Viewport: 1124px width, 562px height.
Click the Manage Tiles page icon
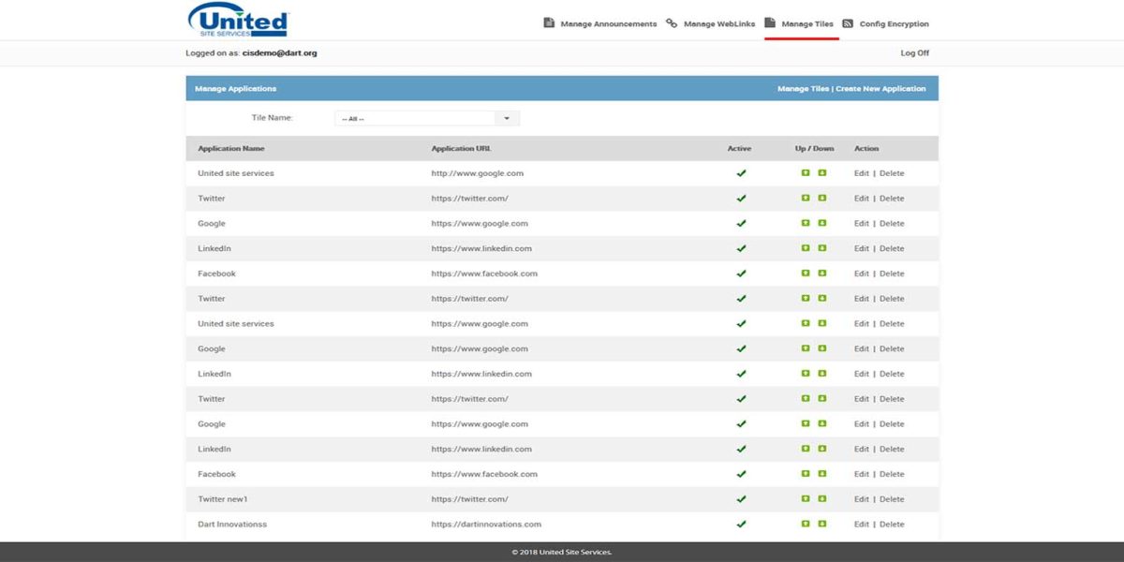pyautogui.click(x=770, y=22)
